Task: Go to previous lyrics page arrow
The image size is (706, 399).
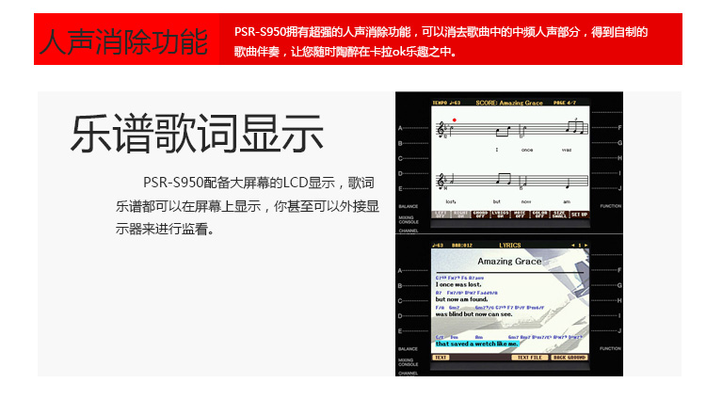Action: click(x=572, y=245)
